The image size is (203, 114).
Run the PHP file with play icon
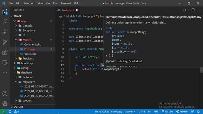(x=185, y=10)
